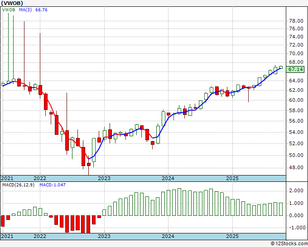Select the 66.76 moving average value

pos(42,10)
